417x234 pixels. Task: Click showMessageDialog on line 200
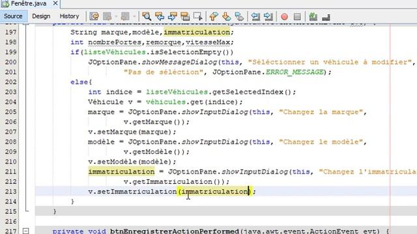pyautogui.click(x=179, y=62)
